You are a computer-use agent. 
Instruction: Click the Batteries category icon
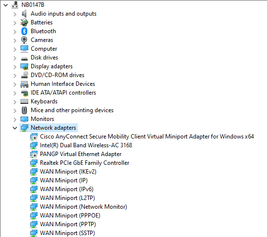[24, 22]
